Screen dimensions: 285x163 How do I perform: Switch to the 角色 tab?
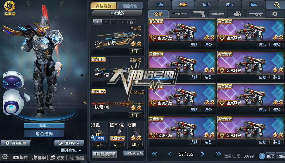coord(206,5)
